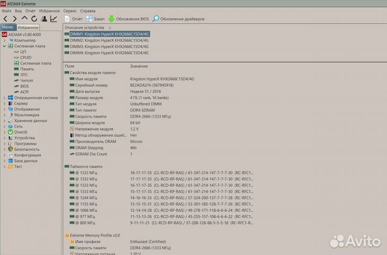The image size is (387, 255).
Task: Click the Бэкап toolbar button
Action: [95, 19]
